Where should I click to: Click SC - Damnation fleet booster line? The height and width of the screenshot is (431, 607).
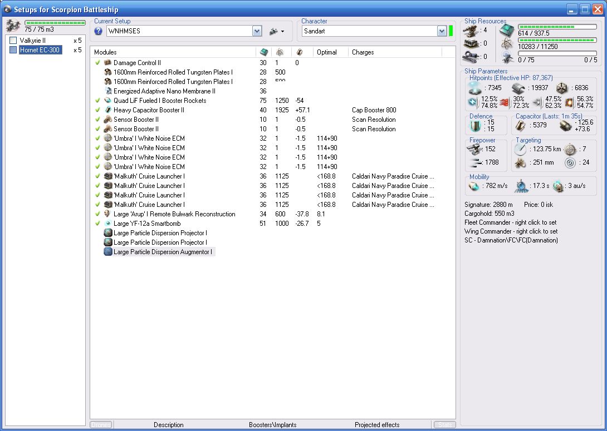click(511, 240)
